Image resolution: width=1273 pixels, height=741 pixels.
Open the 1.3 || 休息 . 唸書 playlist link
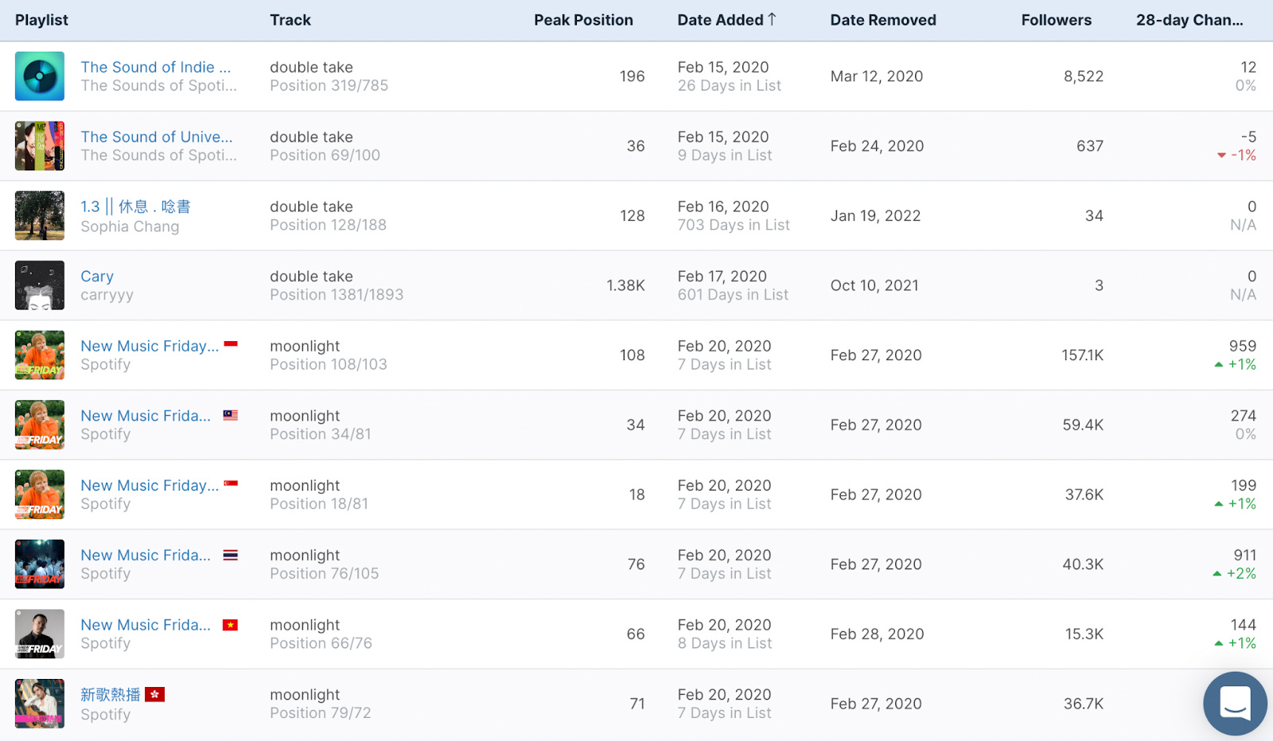pos(135,207)
